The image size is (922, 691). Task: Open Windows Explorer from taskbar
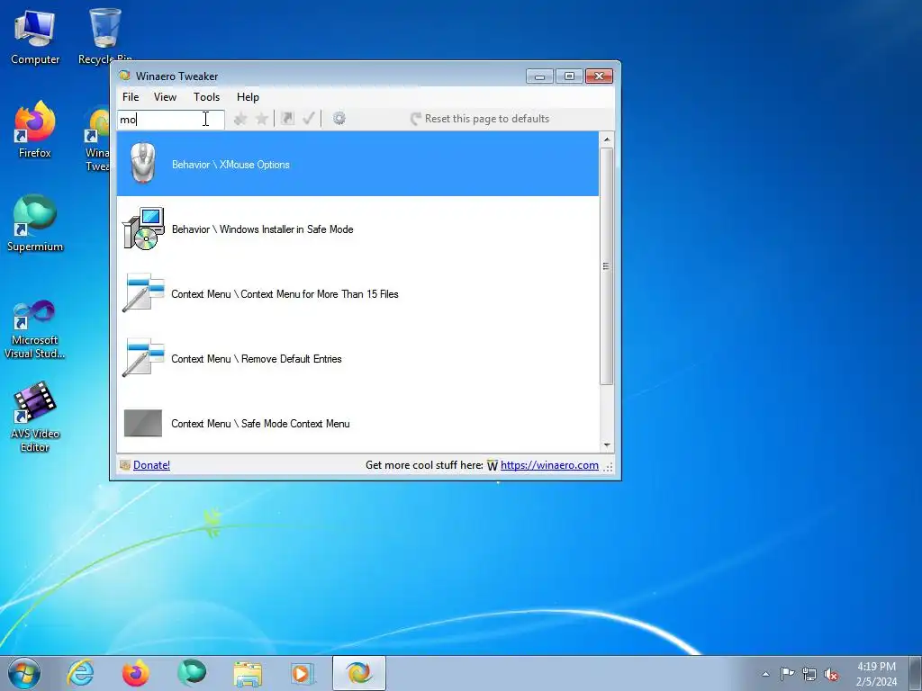[x=248, y=673]
